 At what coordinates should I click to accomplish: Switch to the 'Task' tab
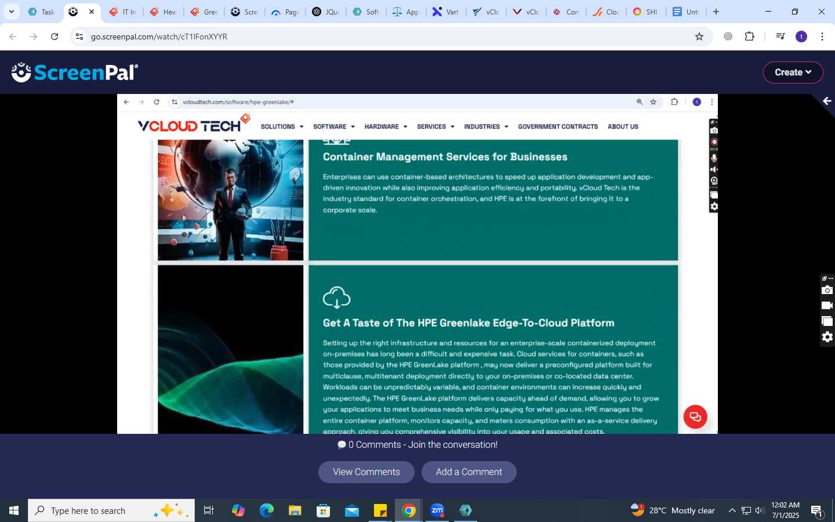point(41,12)
